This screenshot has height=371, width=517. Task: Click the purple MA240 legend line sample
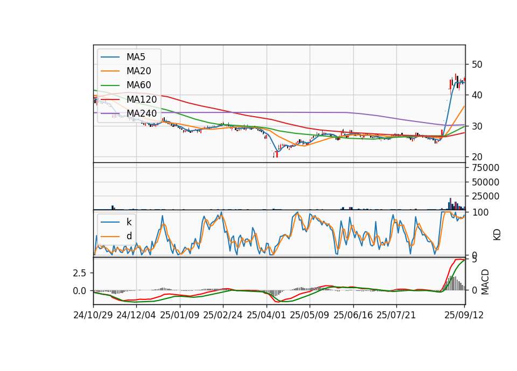(x=110, y=113)
